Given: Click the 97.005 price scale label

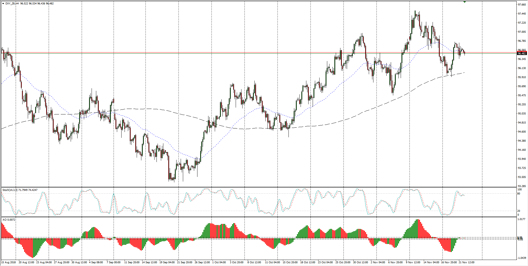Looking at the screenshot, I should pyautogui.click(x=522, y=32).
